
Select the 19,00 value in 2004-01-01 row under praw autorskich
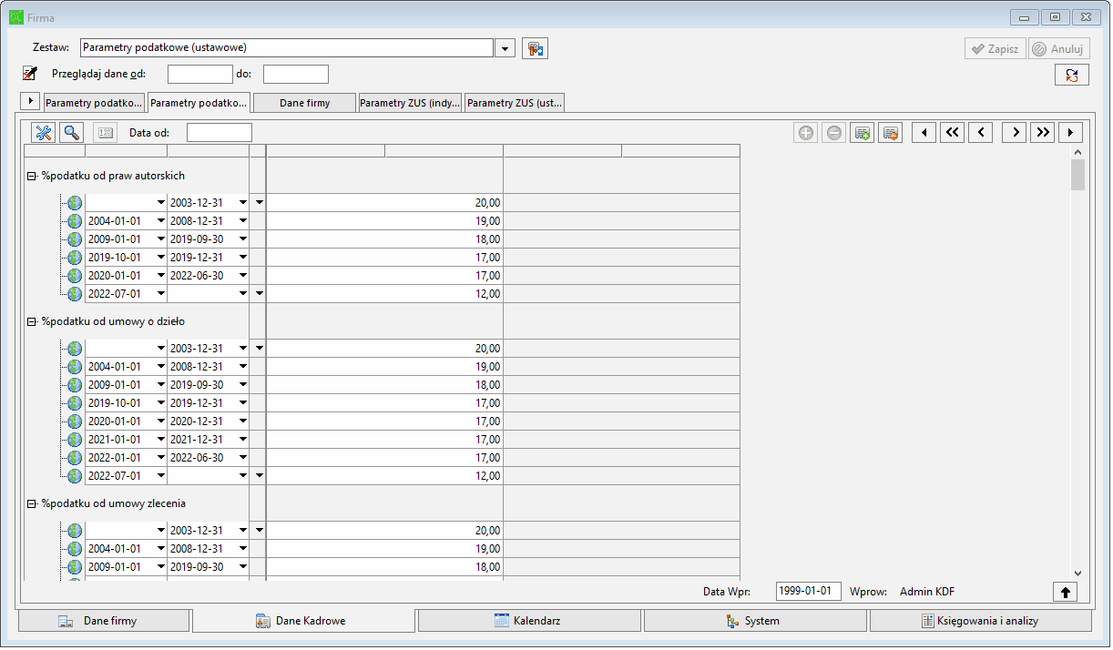[x=384, y=221]
